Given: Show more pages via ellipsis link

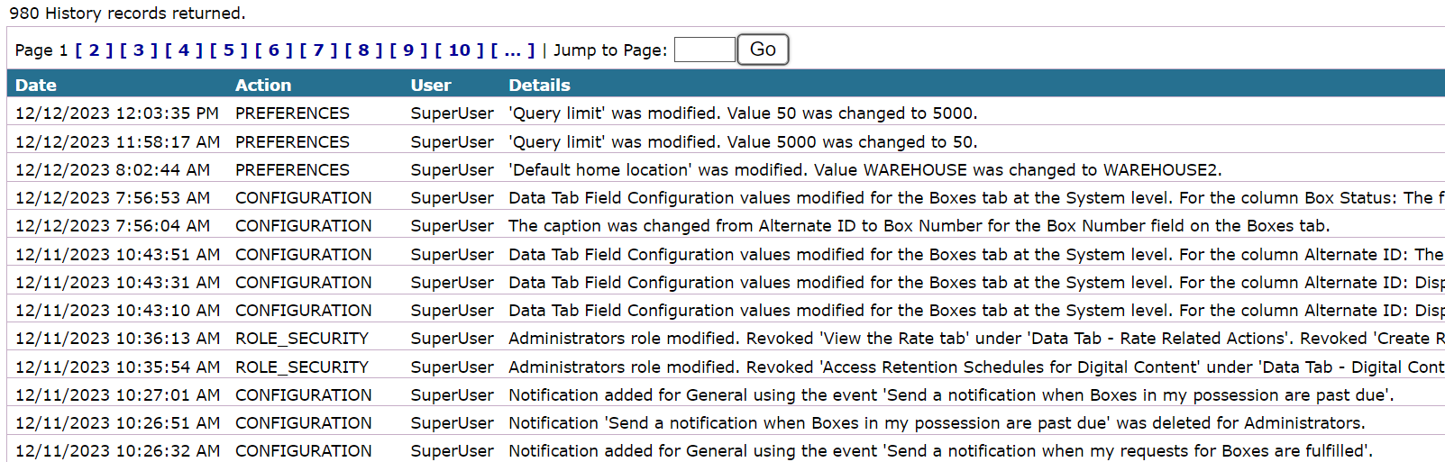Looking at the screenshot, I should [x=513, y=50].
